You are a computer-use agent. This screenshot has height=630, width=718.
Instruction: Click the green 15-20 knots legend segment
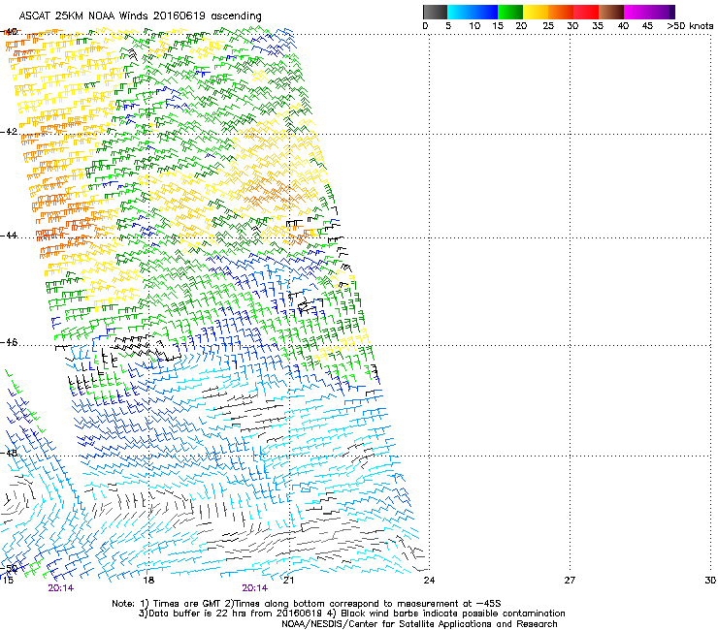(510, 12)
